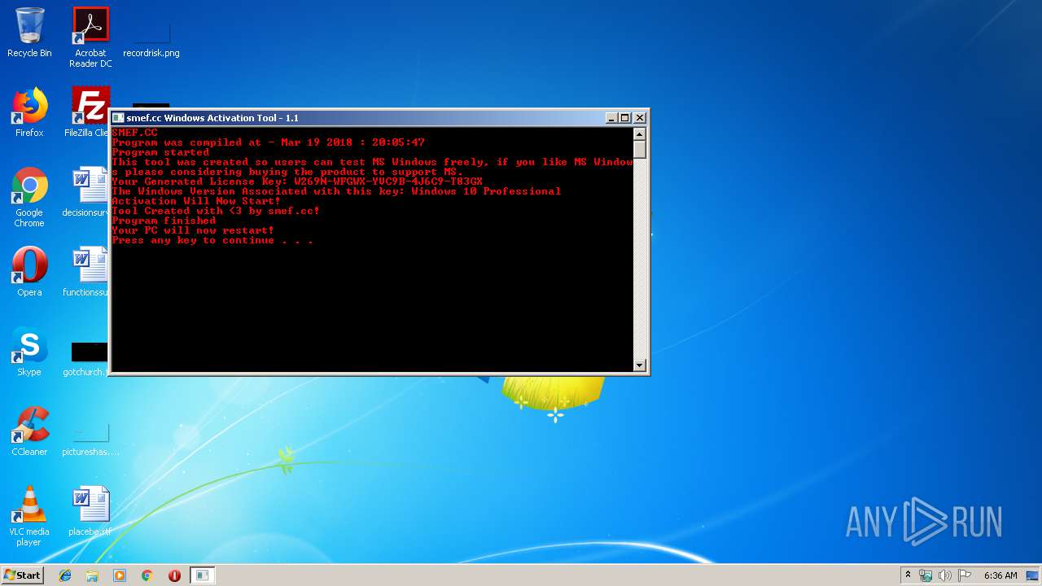
Task: Open Opera from the taskbar
Action: (x=174, y=575)
